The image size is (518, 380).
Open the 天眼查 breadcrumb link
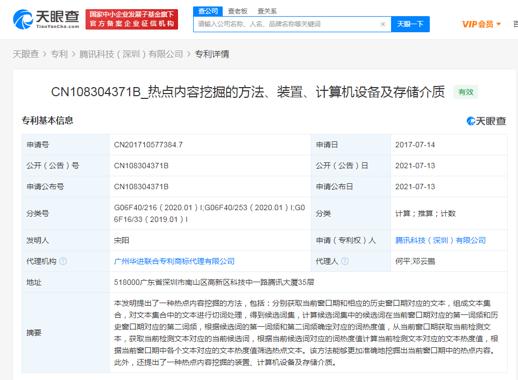(x=26, y=54)
